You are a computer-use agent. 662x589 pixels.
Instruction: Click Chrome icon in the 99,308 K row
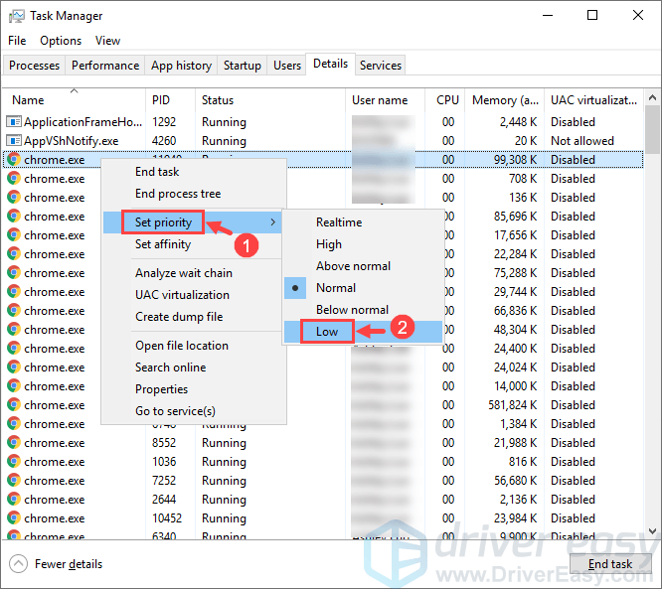[14, 160]
